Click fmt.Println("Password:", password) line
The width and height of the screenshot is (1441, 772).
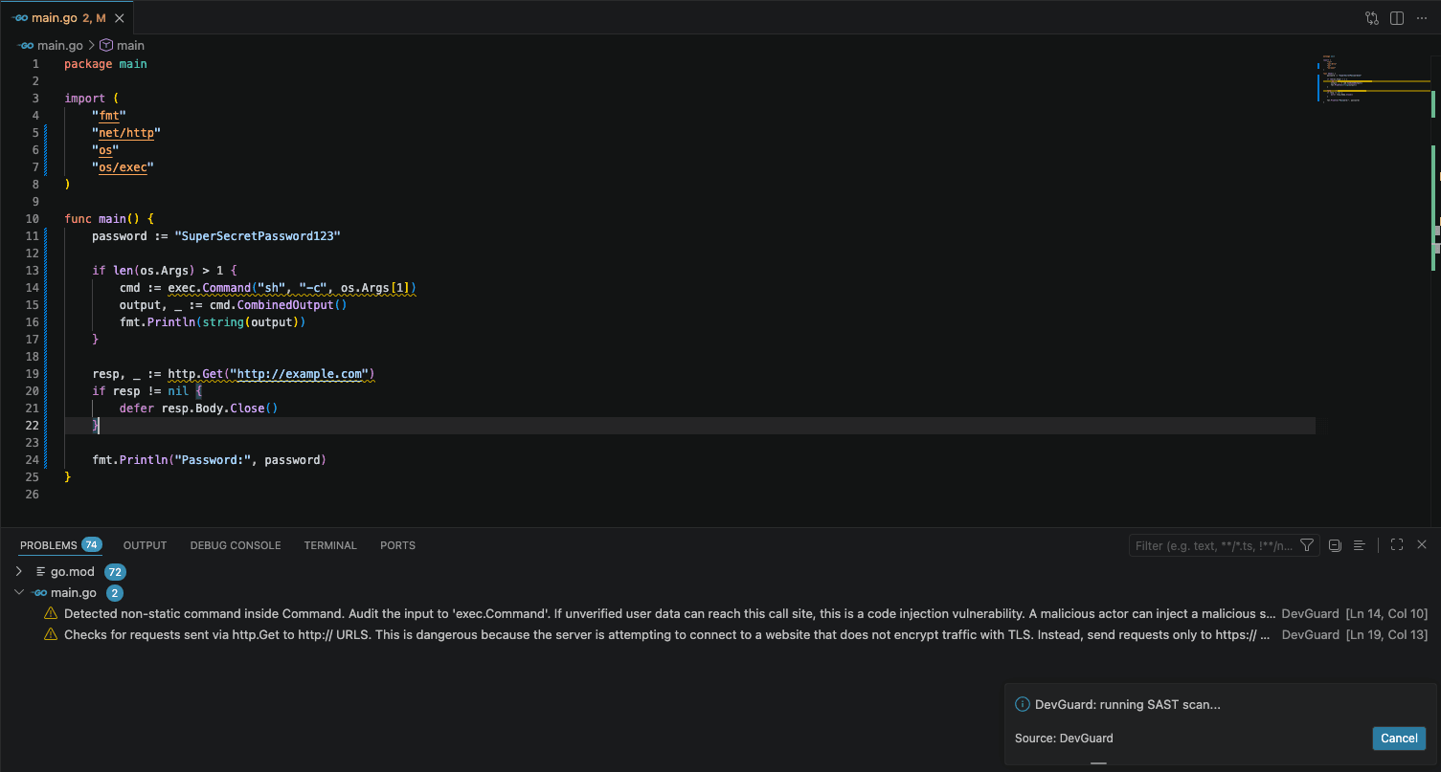pyautogui.click(x=209, y=460)
